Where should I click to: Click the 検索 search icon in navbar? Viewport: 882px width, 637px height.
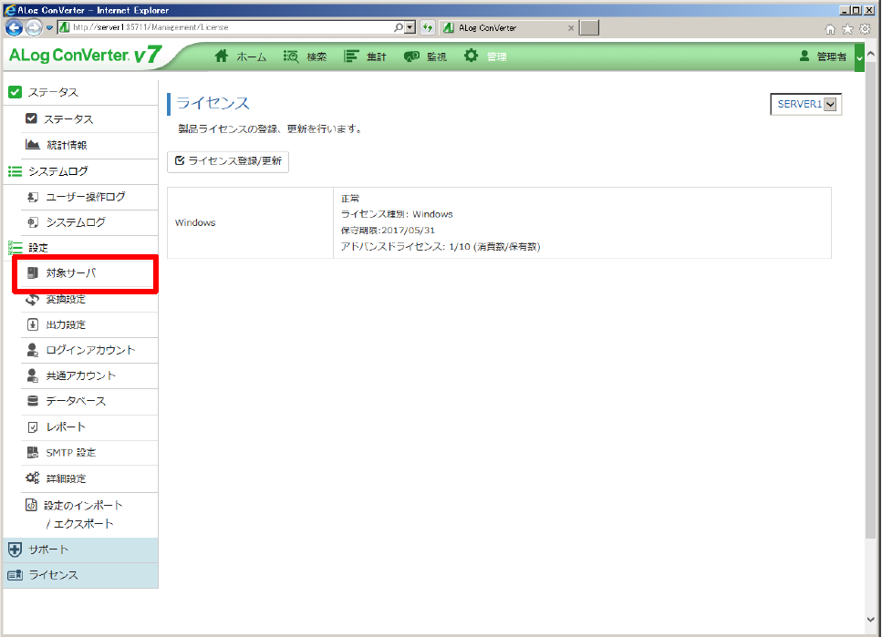[x=292, y=57]
